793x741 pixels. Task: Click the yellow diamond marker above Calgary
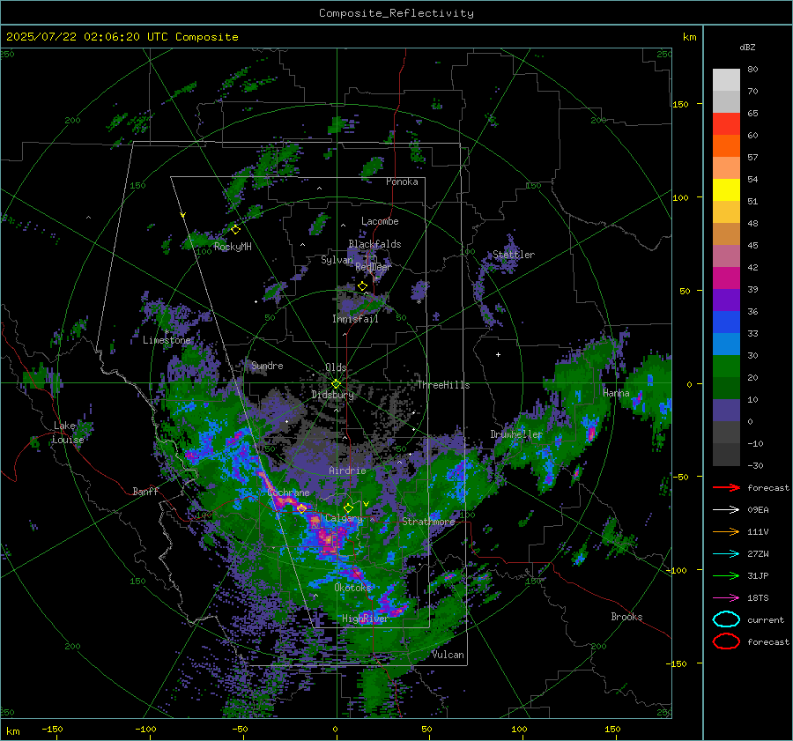click(348, 508)
